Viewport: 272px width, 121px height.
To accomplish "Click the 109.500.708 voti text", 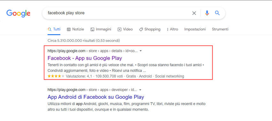I will point(109,76).
